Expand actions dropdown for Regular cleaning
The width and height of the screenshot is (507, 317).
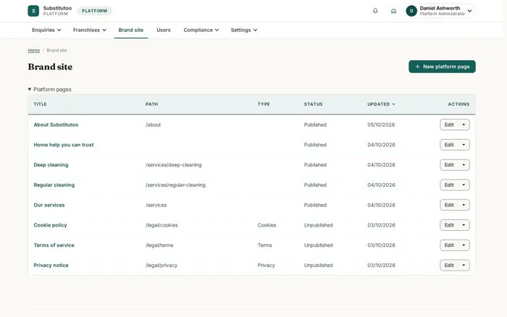click(x=464, y=185)
